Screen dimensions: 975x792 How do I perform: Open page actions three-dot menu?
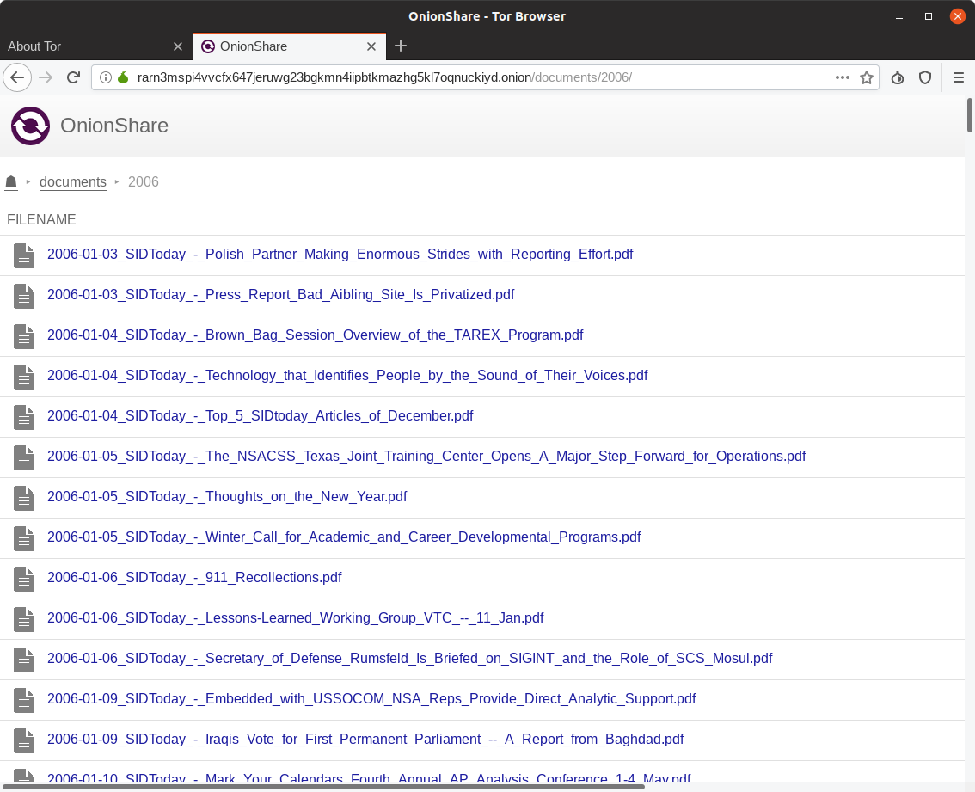pos(843,77)
